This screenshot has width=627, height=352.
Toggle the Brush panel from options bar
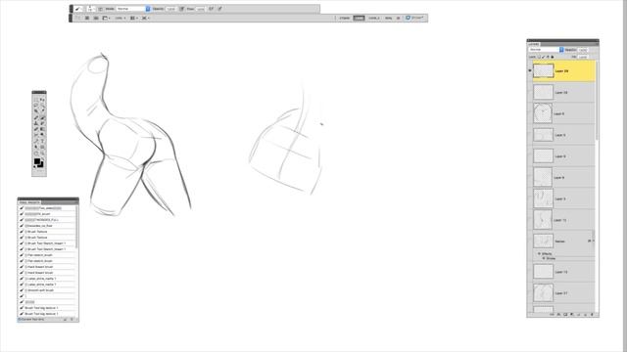click(100, 9)
